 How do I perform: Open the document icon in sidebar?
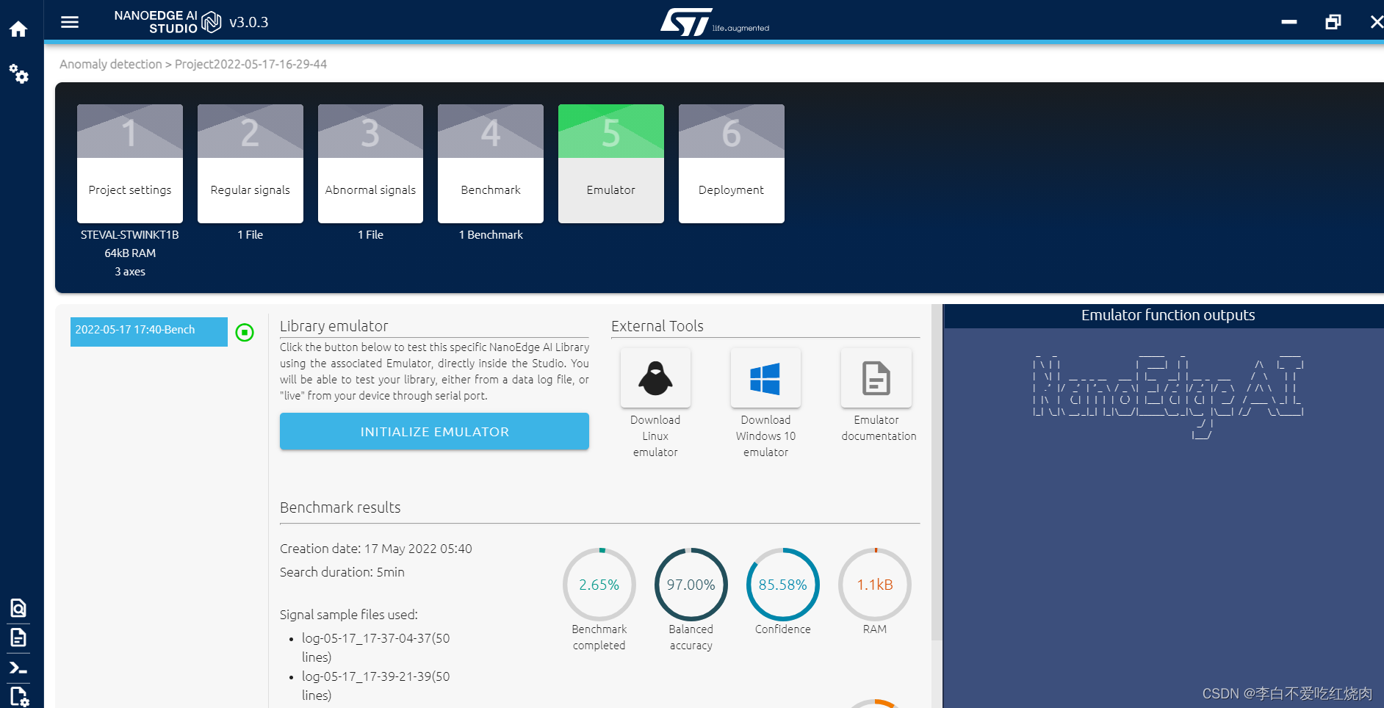(x=18, y=637)
